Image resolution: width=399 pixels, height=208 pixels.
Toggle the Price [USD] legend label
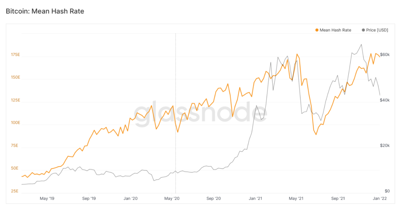click(377, 30)
